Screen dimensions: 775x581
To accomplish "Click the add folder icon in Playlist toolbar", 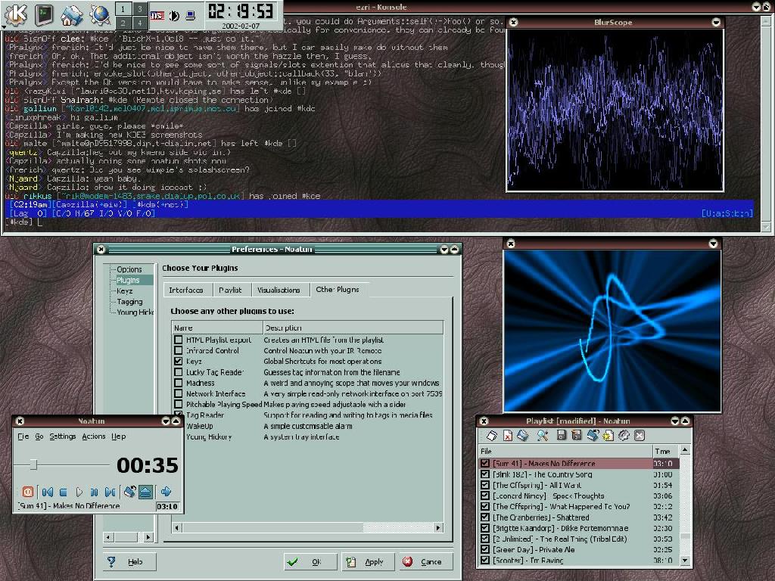I will (x=522, y=435).
